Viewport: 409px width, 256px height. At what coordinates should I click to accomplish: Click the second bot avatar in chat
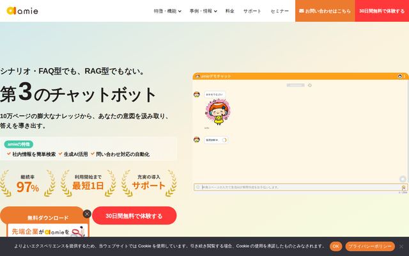coord(197,140)
